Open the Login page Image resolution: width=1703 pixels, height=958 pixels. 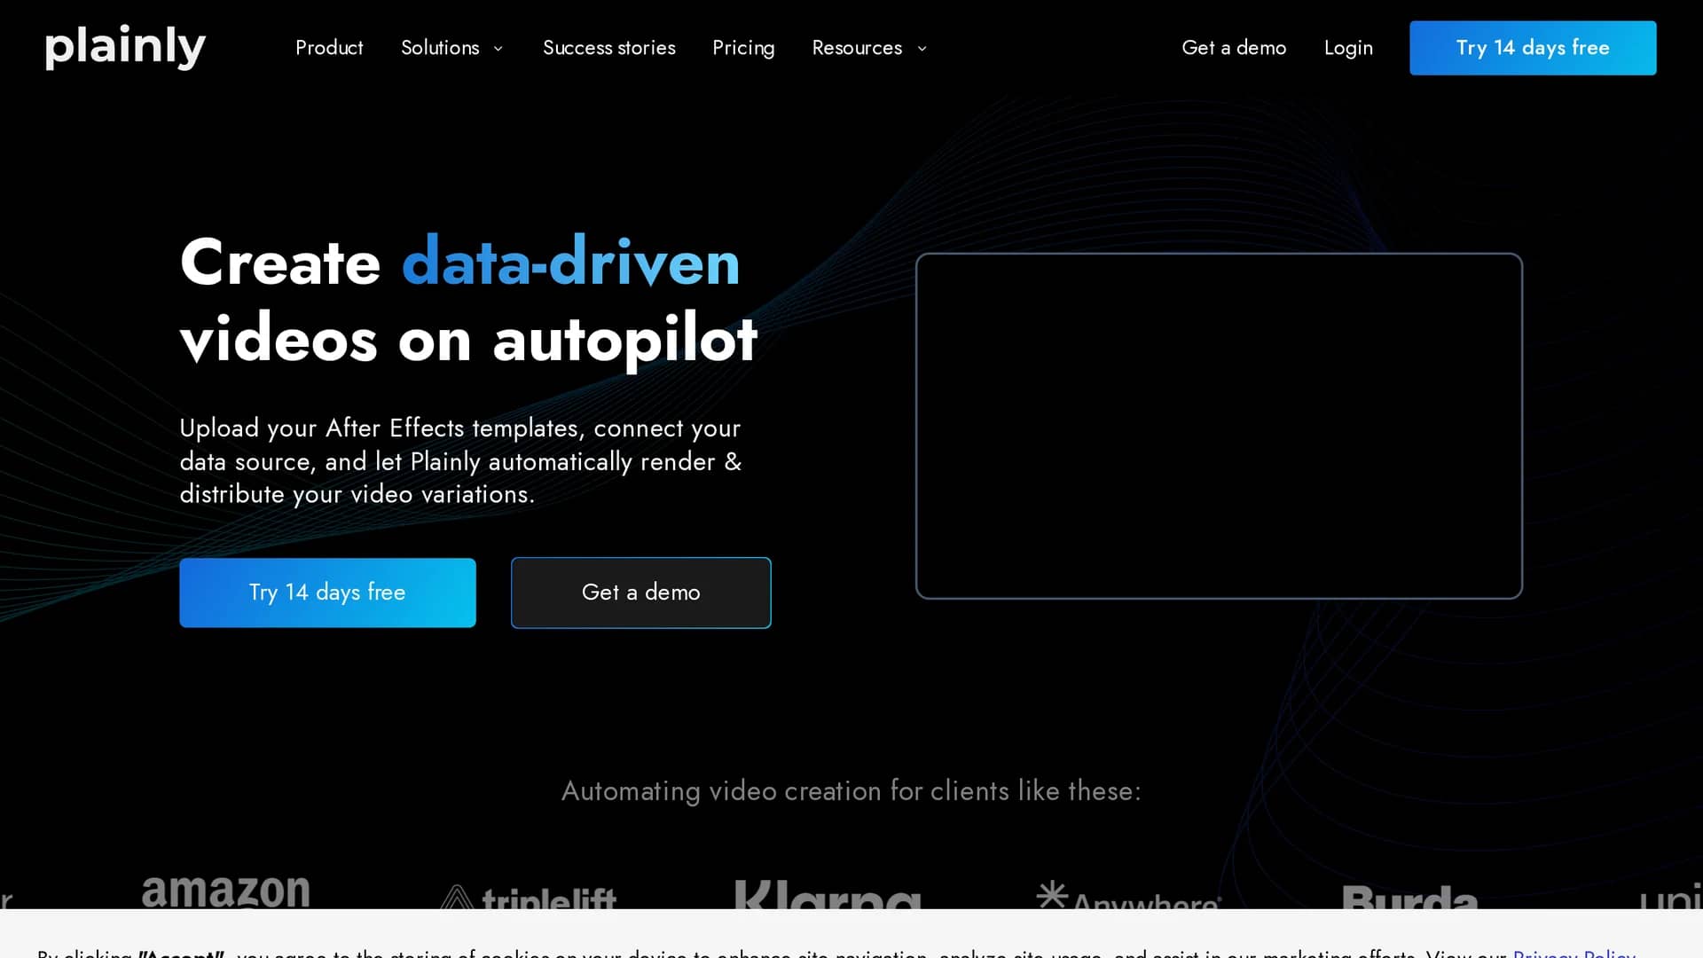click(1348, 48)
